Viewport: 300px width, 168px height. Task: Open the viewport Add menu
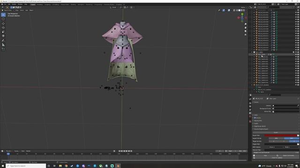coord(27,10)
